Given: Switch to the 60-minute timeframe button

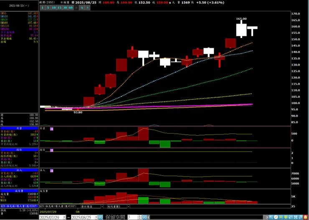Looking at the screenshot, I should point(71,8).
